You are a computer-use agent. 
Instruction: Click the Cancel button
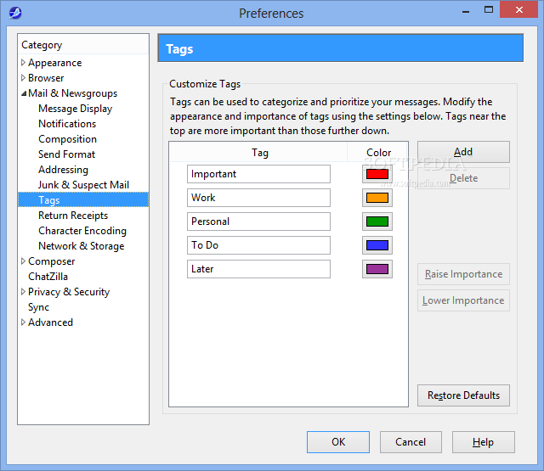click(x=411, y=442)
